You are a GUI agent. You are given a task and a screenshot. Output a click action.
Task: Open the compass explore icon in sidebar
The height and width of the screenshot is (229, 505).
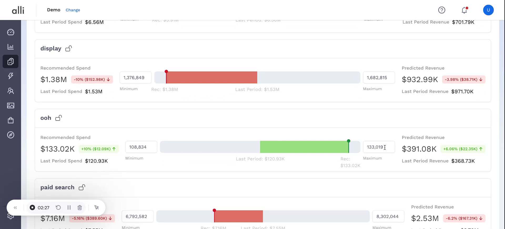[11, 135]
